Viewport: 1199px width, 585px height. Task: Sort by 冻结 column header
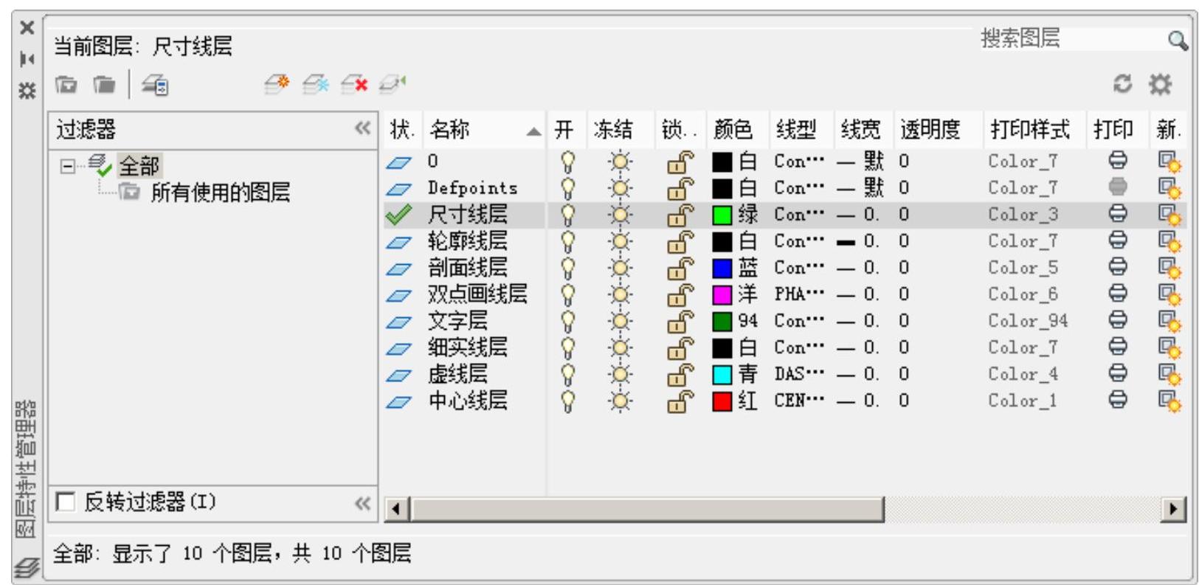coord(614,130)
